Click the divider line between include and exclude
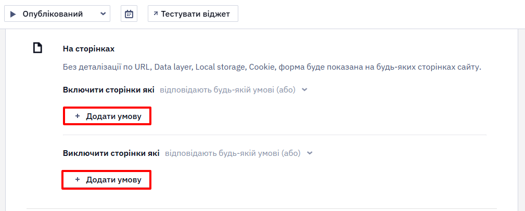This screenshot has height=211, width=525. (x=275, y=135)
